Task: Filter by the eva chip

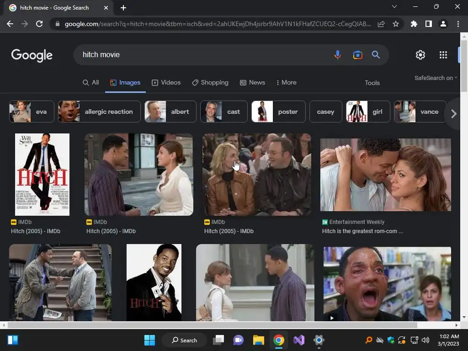Action: (32, 112)
